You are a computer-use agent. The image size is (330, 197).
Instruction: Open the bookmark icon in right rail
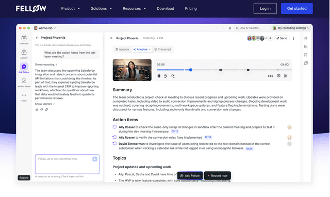(x=306, y=55)
